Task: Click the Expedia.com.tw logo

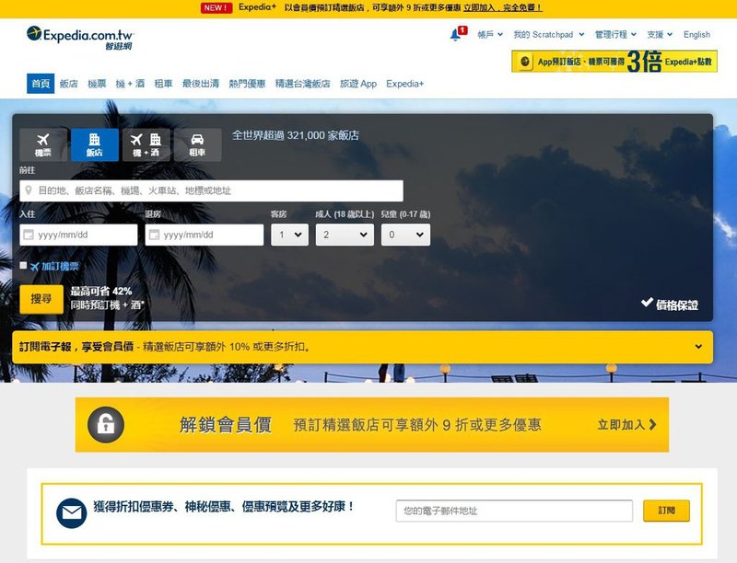Action: (80, 38)
